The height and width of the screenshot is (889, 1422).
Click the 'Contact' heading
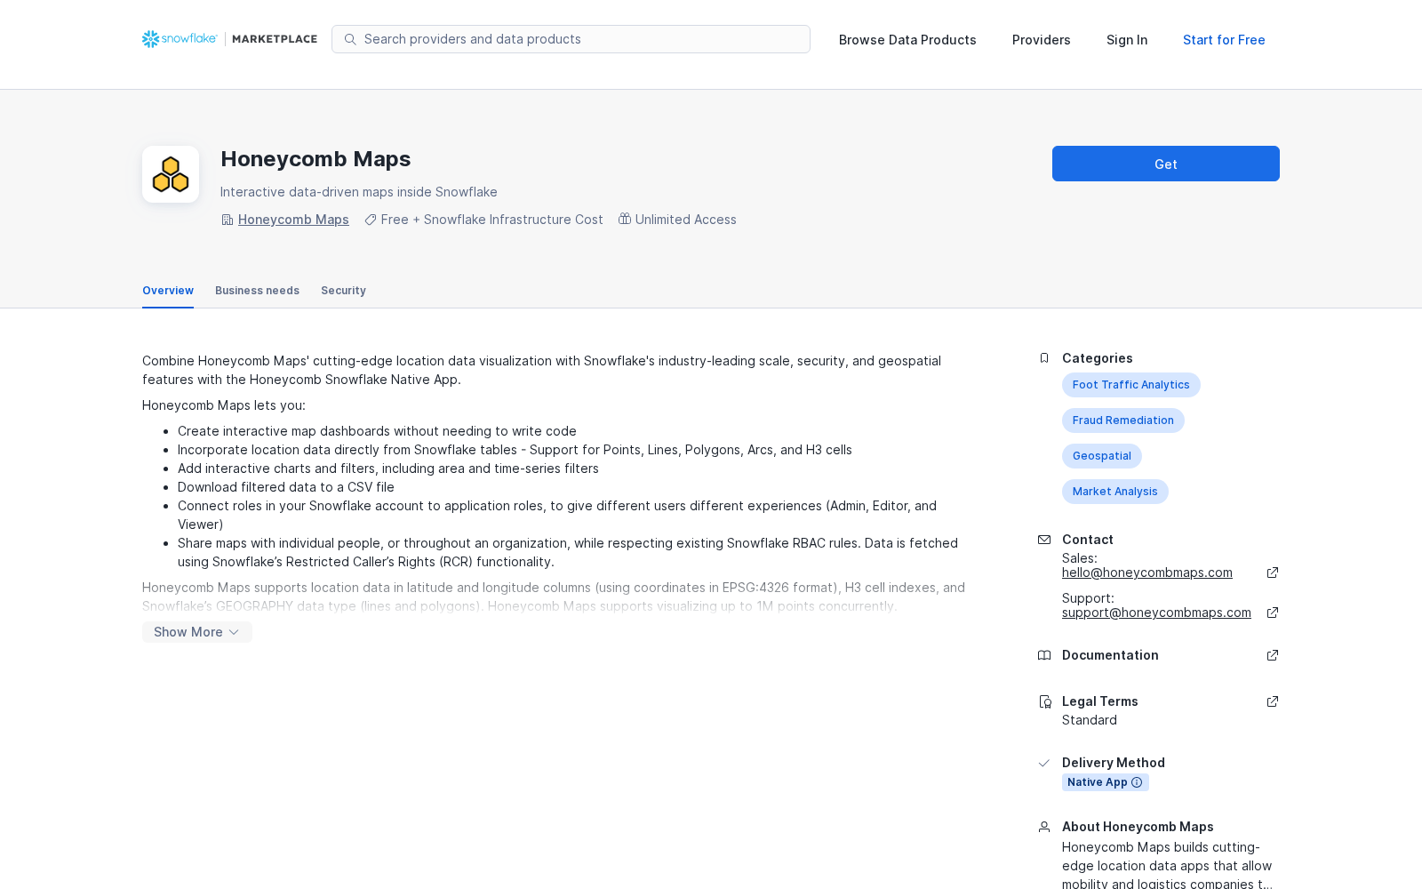tap(1088, 540)
